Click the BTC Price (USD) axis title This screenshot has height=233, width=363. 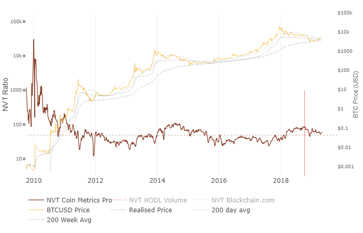[356, 94]
